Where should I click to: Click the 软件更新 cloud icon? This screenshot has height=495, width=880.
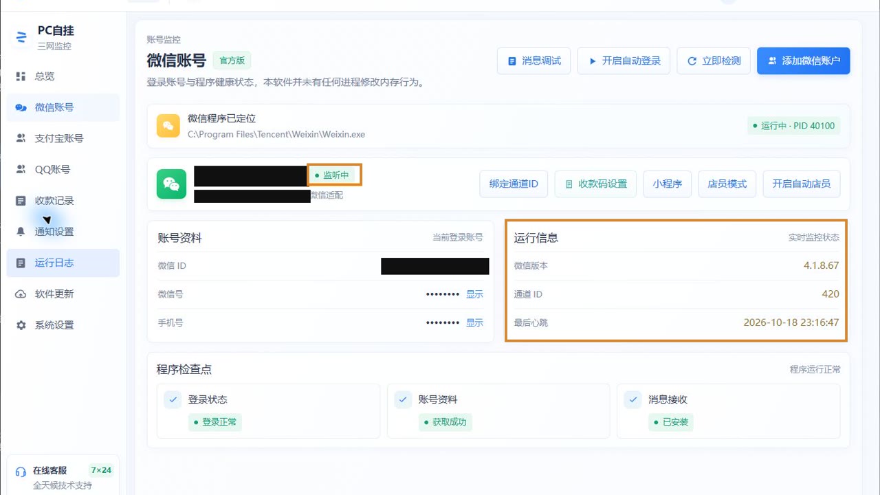[21, 294]
